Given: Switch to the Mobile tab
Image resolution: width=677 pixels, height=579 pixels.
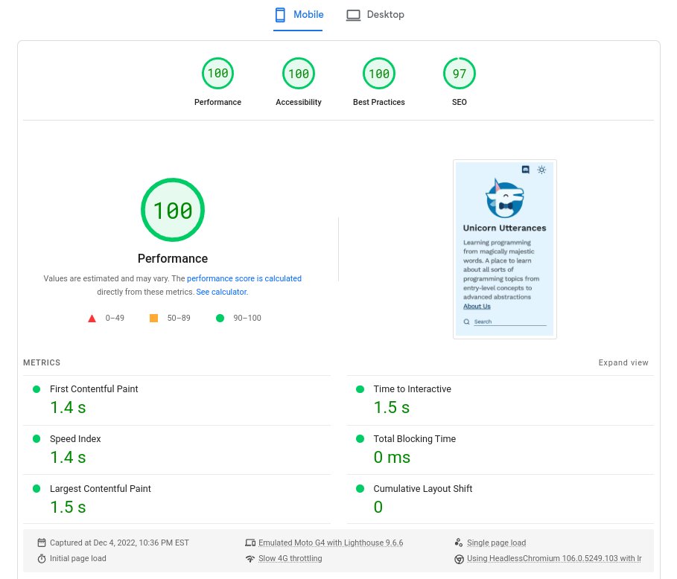Looking at the screenshot, I should point(299,16).
